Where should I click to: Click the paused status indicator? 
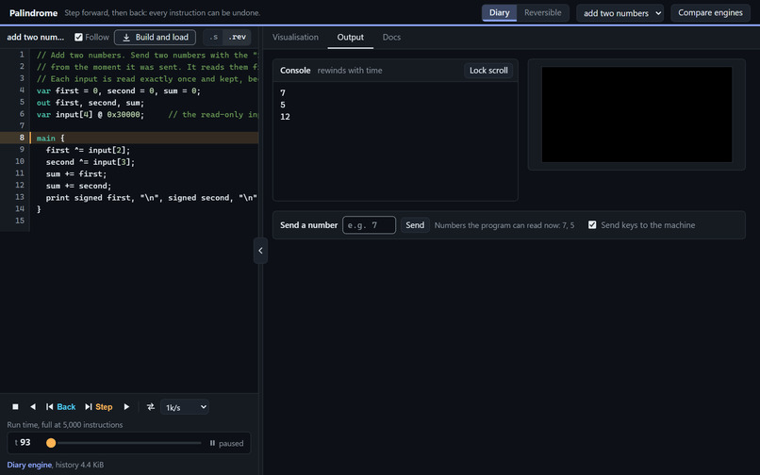point(226,443)
